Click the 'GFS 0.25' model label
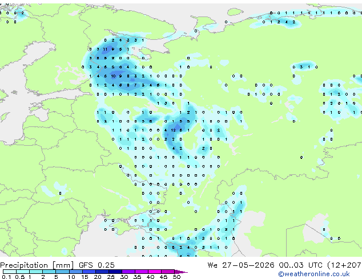Screen dimensions: 362x279 [96, 265]
